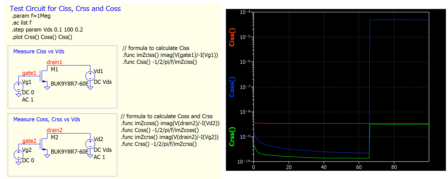Select the red Ciss() trace label

coord(232,37)
